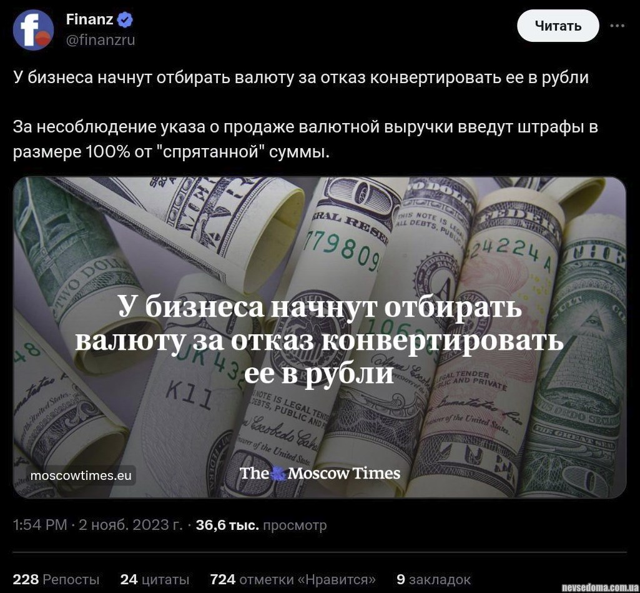Follow account with the Читать button
Screen dimensions: 640x593
[558, 26]
